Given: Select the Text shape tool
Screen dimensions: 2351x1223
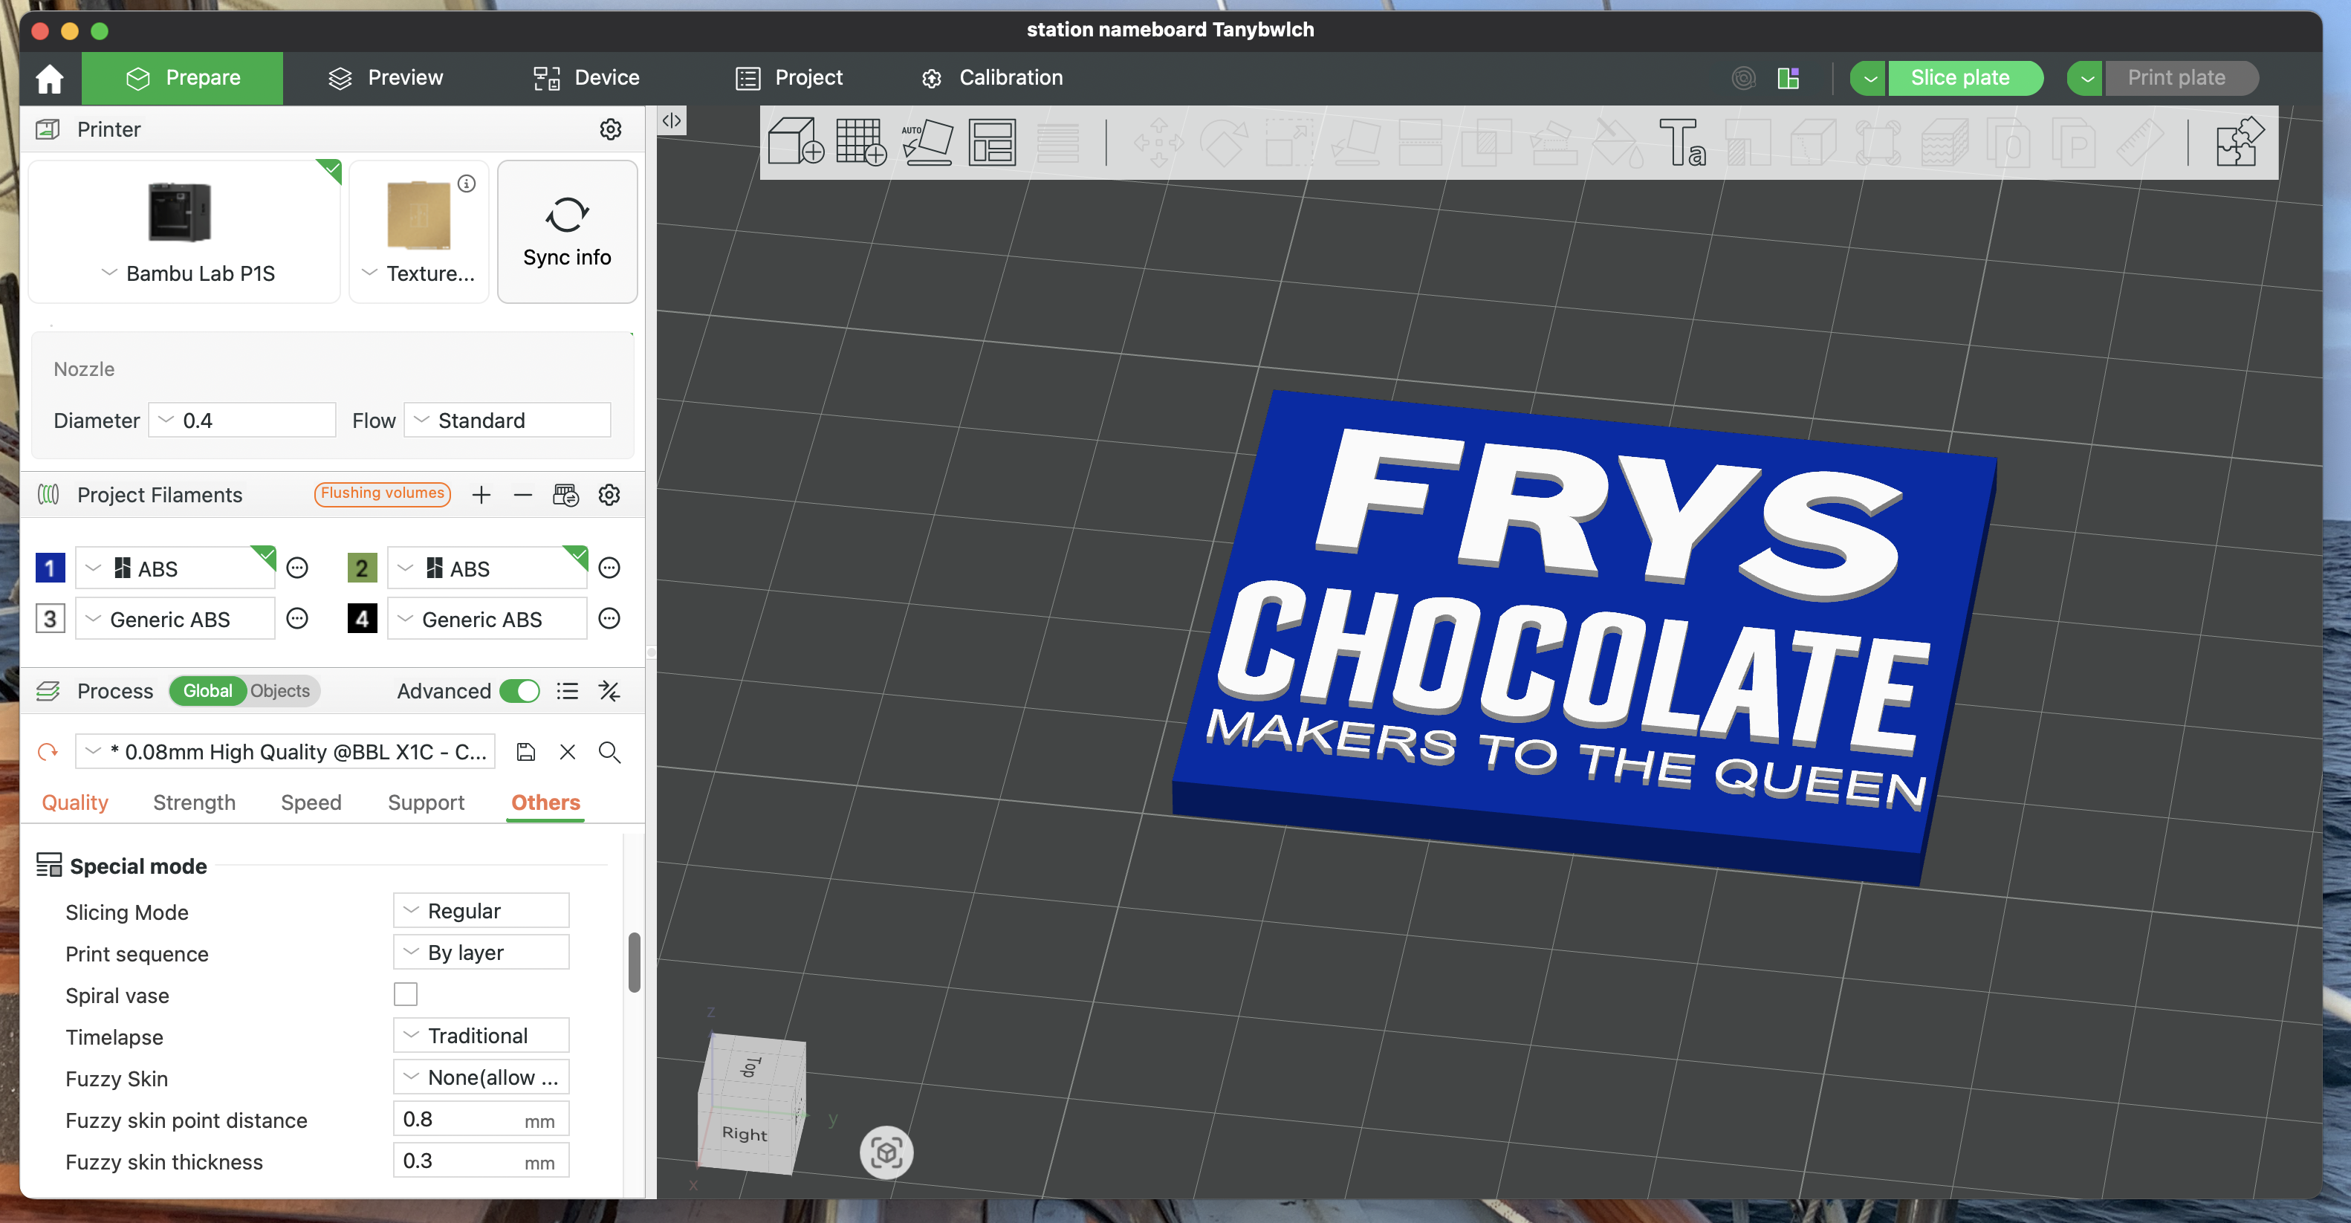Looking at the screenshot, I should tap(1681, 143).
